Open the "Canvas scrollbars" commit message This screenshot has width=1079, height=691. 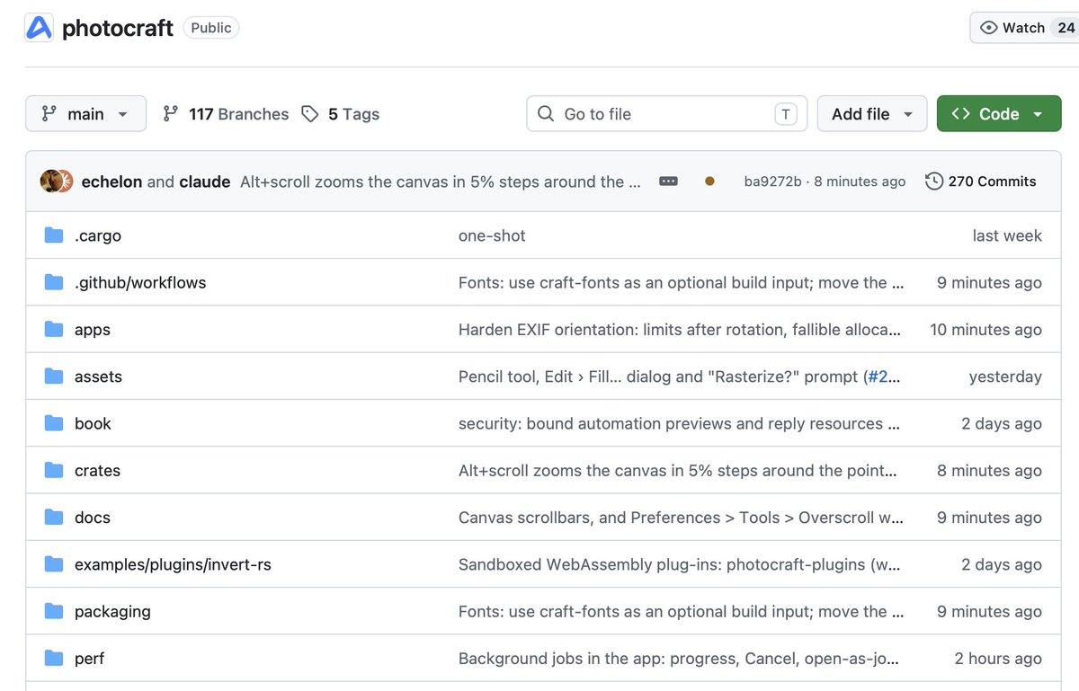click(681, 518)
